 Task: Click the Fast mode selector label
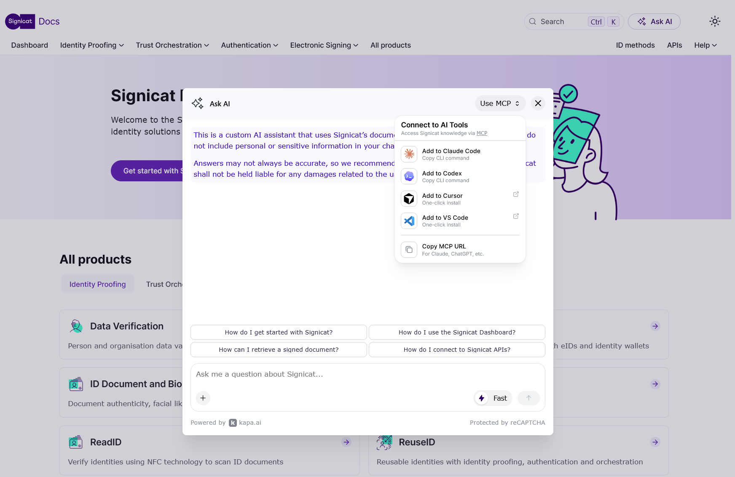500,398
